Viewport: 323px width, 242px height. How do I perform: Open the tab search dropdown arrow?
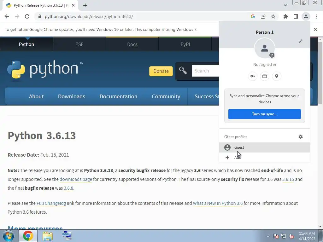pyautogui.click(x=285, y=5)
